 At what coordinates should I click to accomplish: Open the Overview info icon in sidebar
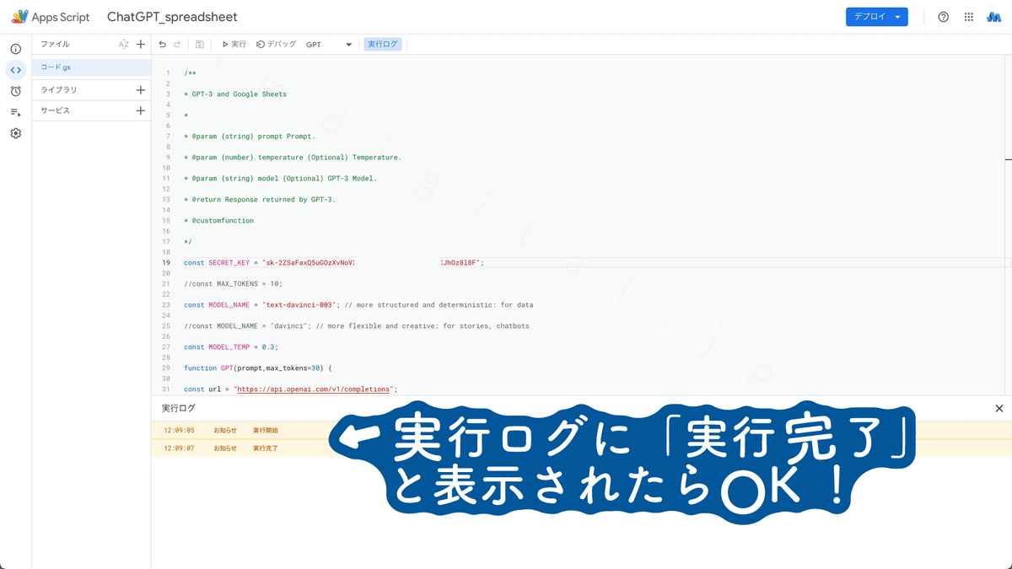coord(15,49)
